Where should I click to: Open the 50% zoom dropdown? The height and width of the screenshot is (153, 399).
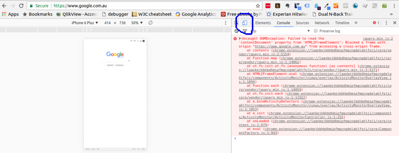click(137, 23)
